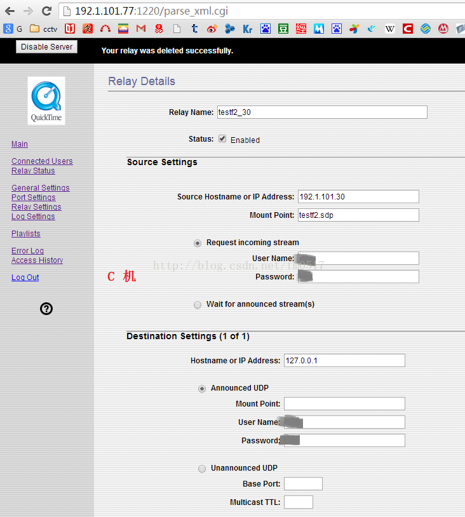Click the question mark help icon
Viewport: 465px width, 517px height.
[x=46, y=309]
